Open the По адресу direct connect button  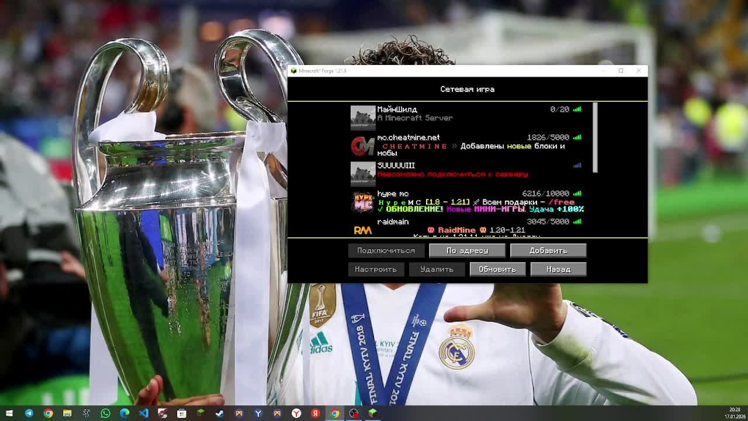point(467,250)
